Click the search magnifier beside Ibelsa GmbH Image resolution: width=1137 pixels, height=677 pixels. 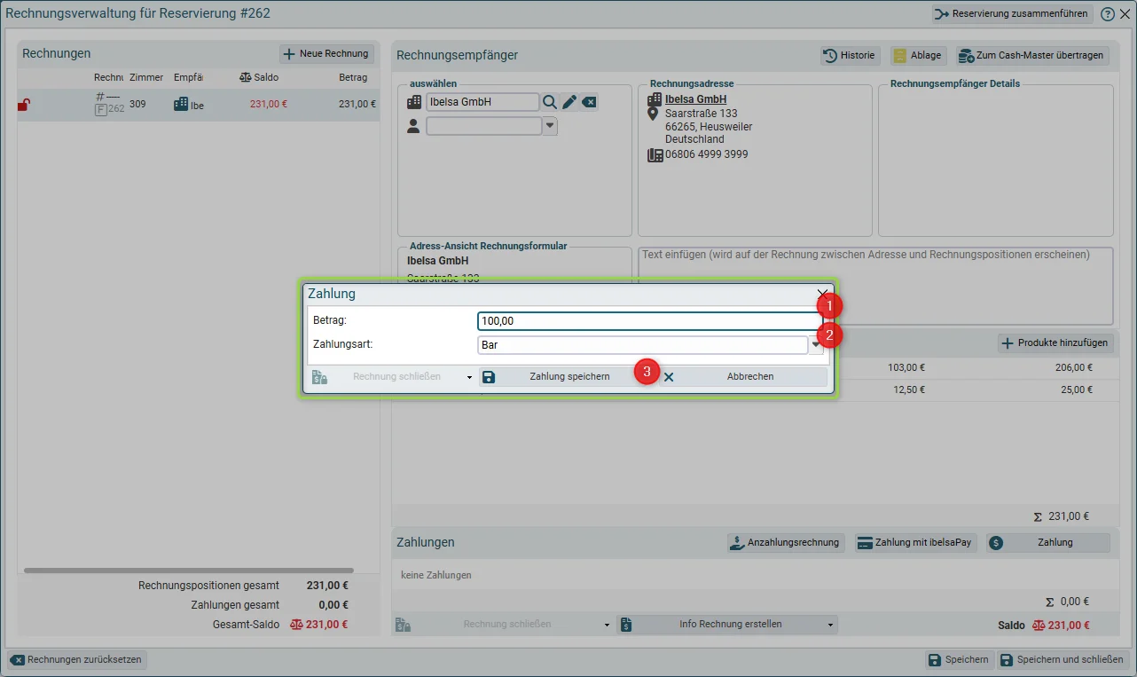tap(550, 102)
